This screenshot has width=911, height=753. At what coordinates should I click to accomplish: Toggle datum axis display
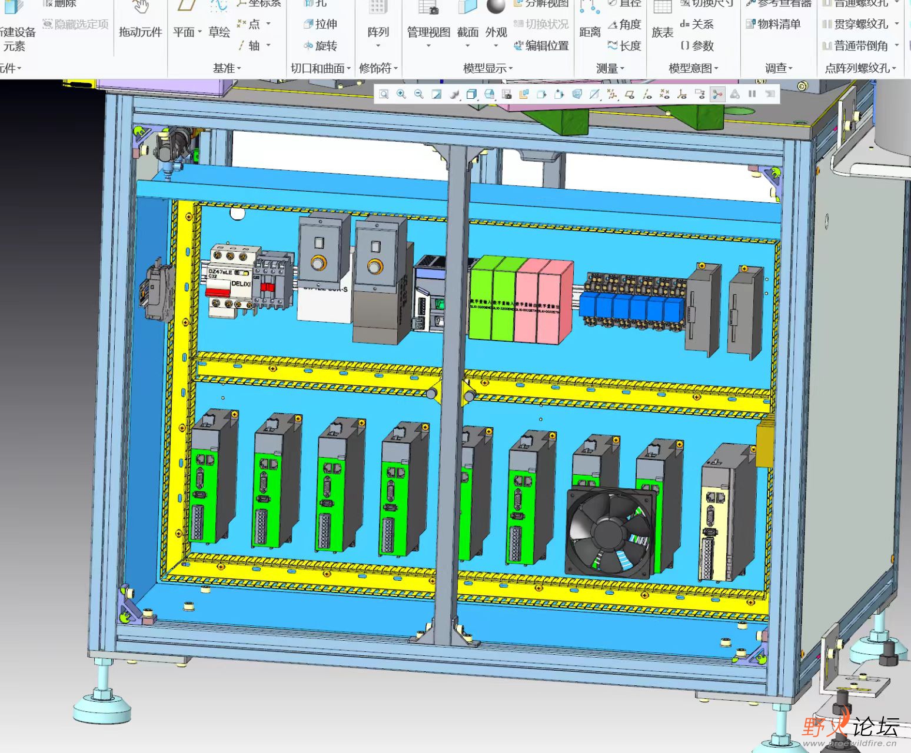click(647, 94)
